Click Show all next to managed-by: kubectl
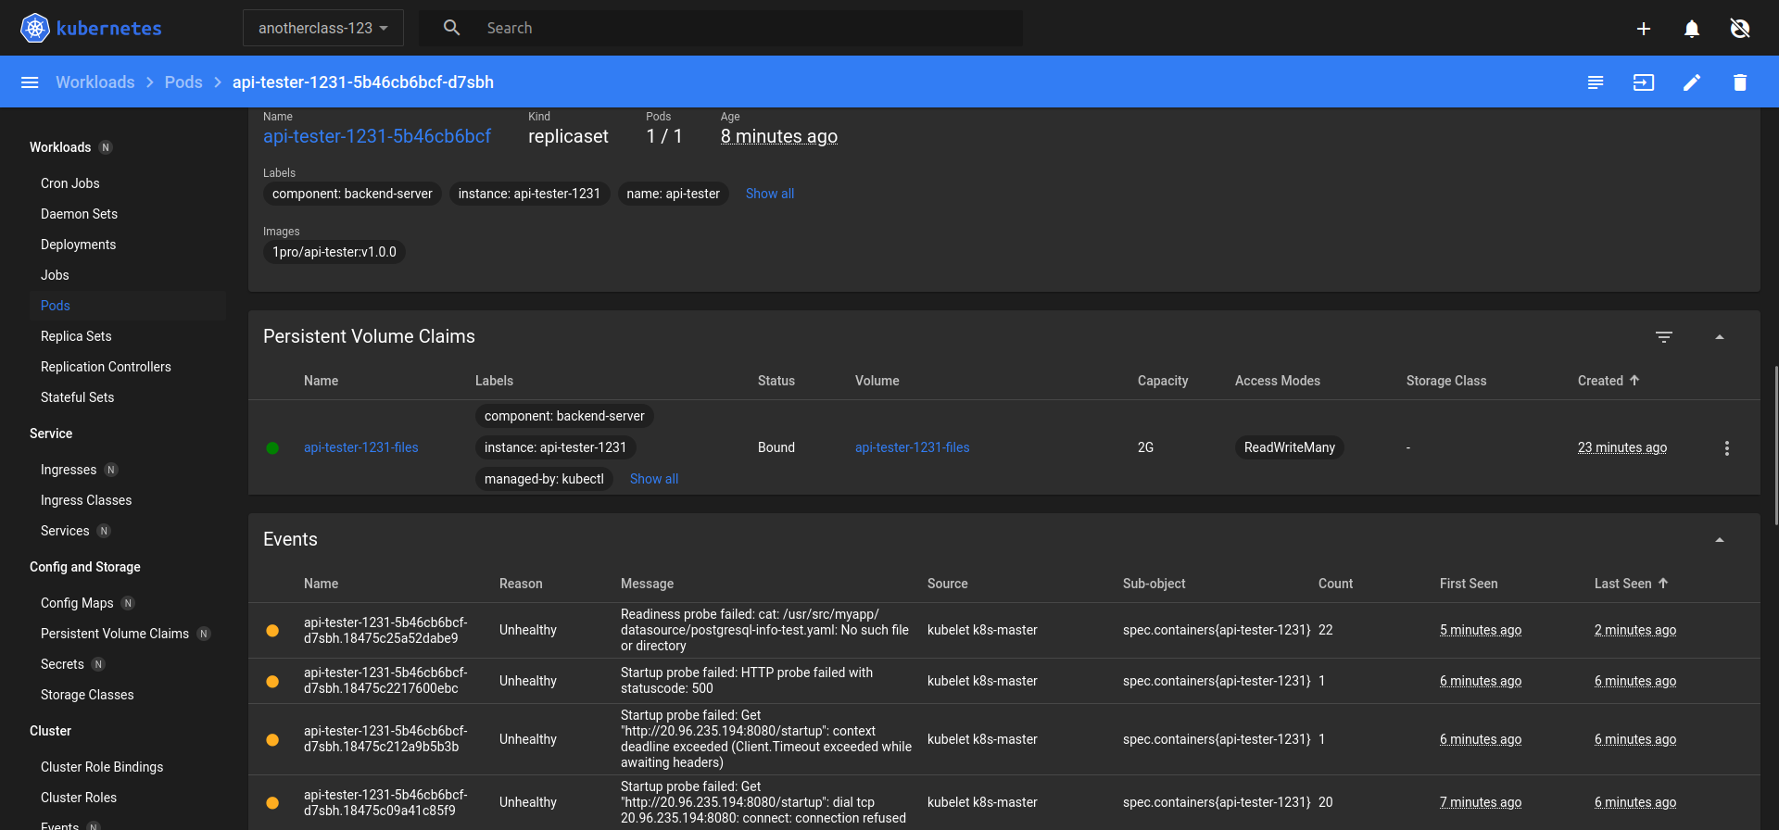The height and width of the screenshot is (830, 1779). tap(654, 479)
